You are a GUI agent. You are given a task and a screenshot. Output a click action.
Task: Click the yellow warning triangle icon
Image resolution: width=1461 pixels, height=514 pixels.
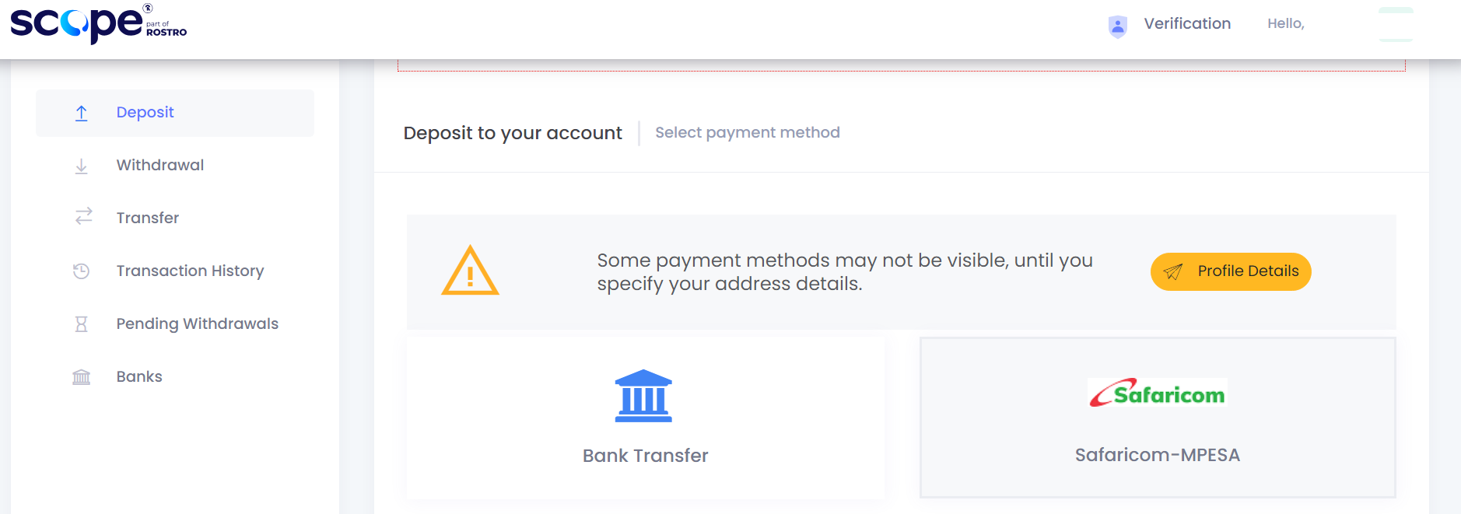pos(470,271)
